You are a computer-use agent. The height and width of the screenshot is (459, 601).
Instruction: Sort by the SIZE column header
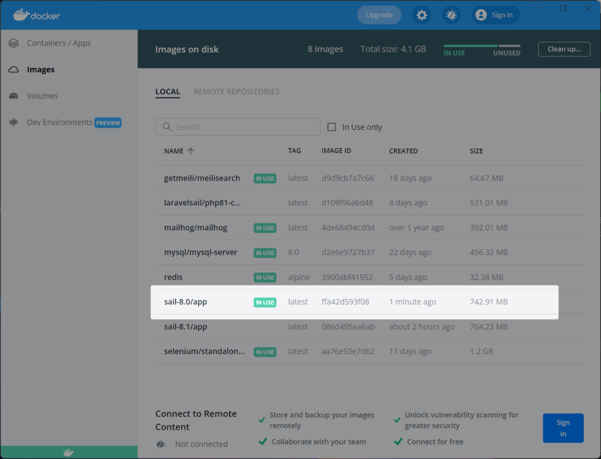pyautogui.click(x=477, y=151)
